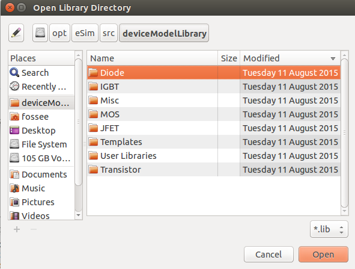Go to the eSim path segment
The image size is (355, 269).
[85, 33]
